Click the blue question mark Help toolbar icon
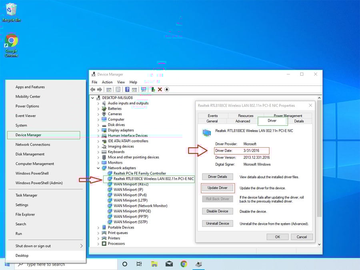 (x=127, y=90)
